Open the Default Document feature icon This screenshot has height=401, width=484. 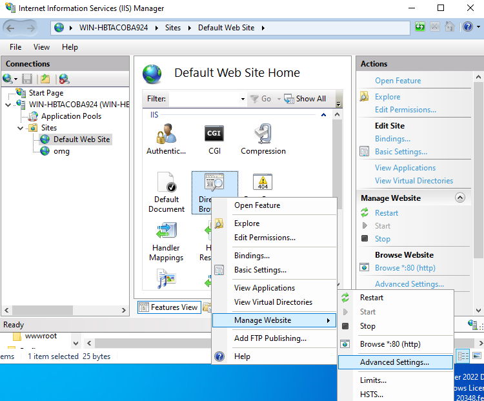point(166,182)
